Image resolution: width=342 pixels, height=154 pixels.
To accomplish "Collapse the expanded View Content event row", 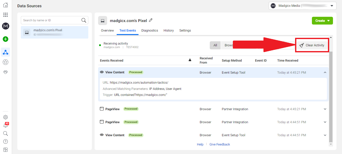I will click(325, 72).
